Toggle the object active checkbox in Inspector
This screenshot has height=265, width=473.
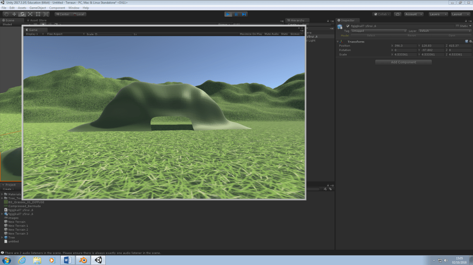(x=348, y=26)
